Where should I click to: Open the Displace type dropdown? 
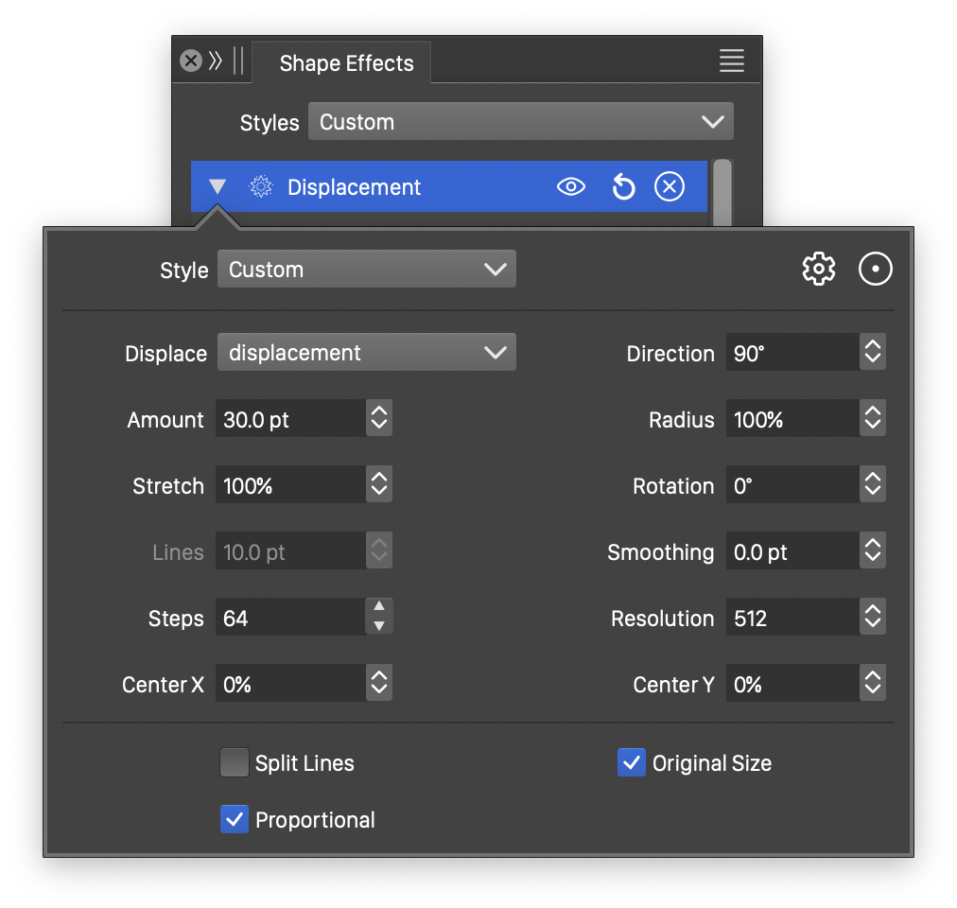366,353
